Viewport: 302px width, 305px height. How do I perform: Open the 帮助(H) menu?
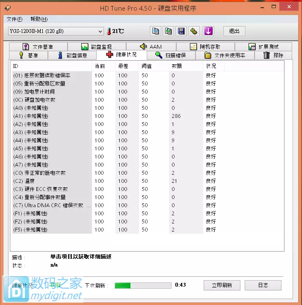[39, 19]
